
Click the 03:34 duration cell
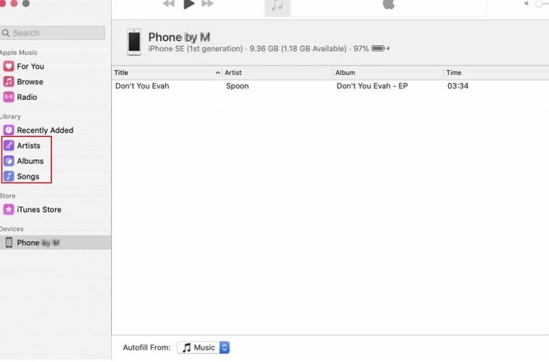coord(458,86)
